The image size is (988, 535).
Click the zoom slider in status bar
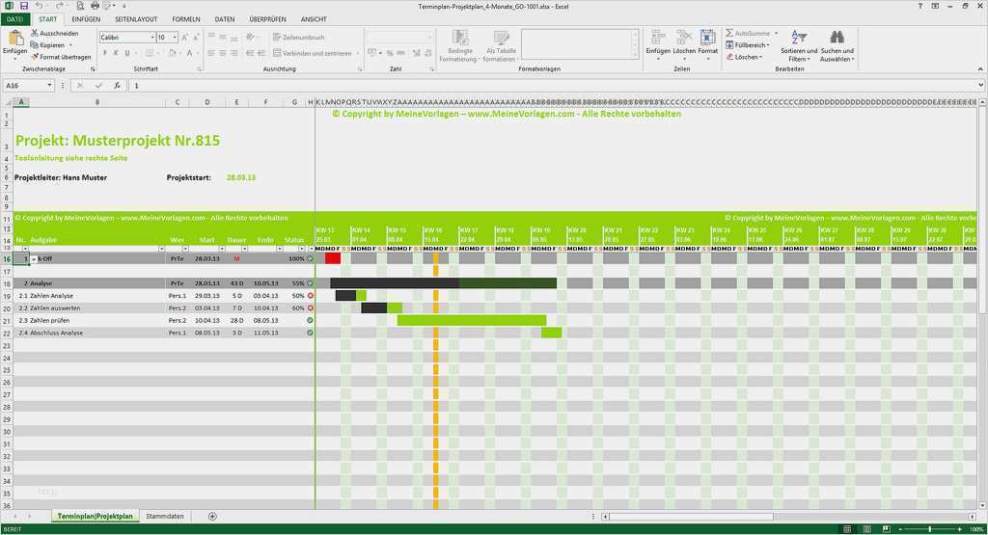click(930, 529)
